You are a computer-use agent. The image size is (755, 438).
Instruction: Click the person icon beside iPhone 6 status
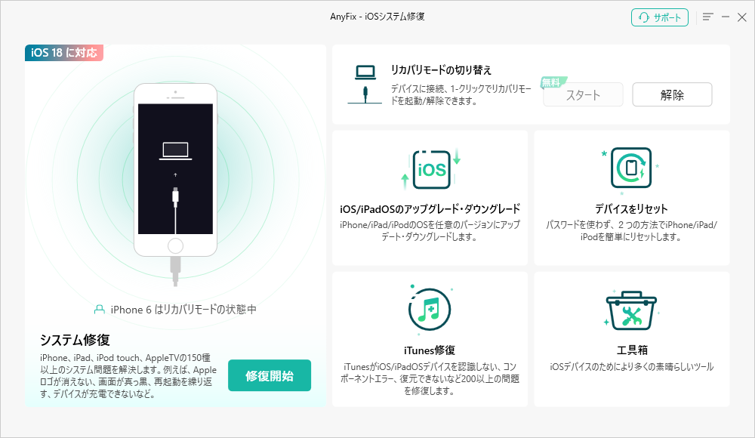[x=99, y=309]
